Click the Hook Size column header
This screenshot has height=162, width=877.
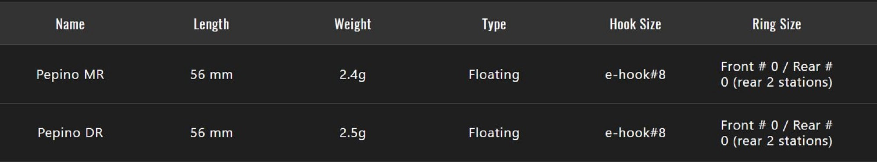(x=635, y=24)
